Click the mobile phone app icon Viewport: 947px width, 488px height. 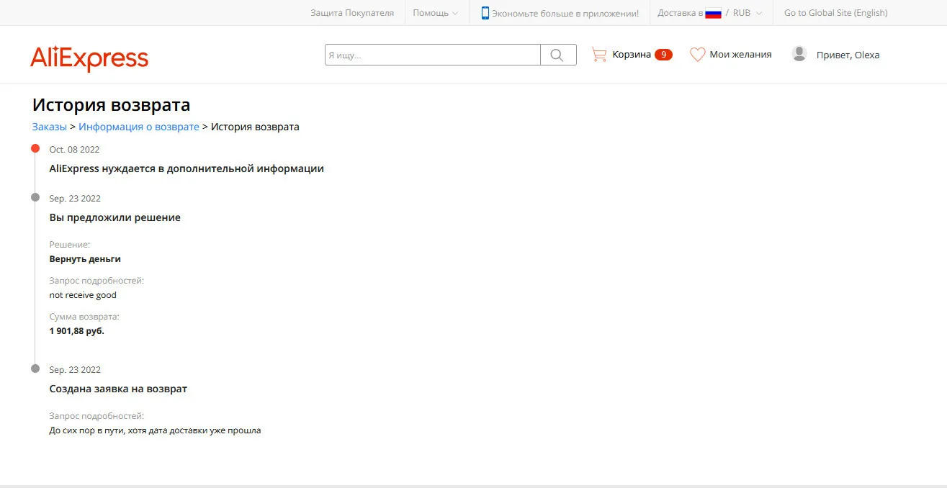coord(485,13)
